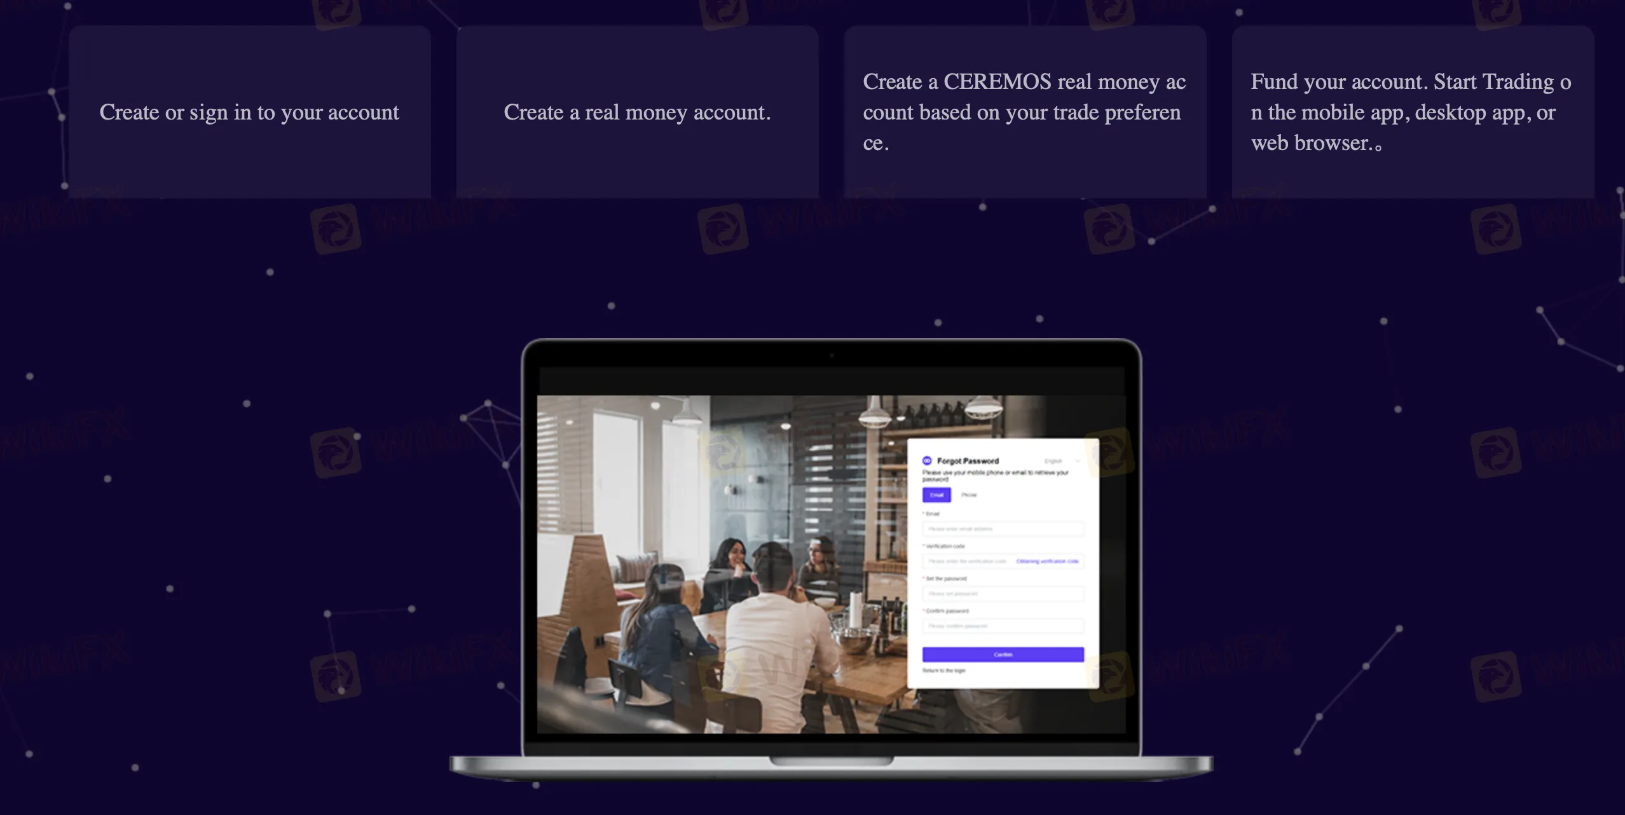
Task: Enter email address in Email field
Action: click(1001, 529)
